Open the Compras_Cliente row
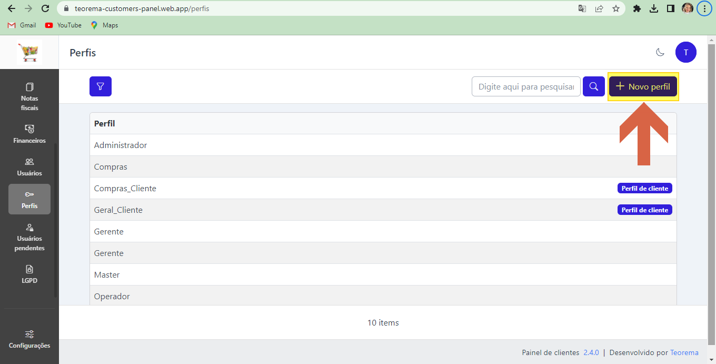 pos(383,188)
